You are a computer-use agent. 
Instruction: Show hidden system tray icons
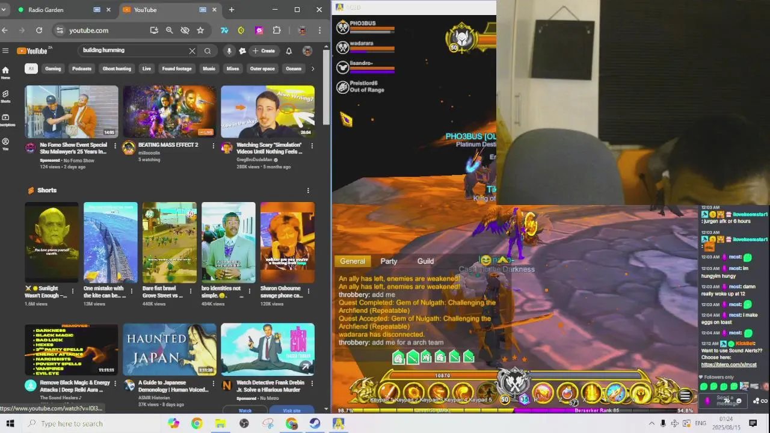(651, 423)
